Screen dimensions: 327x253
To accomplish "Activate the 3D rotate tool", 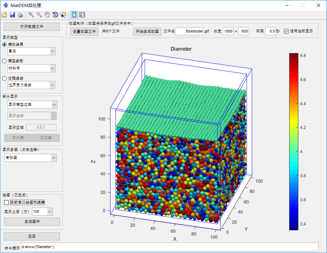I will [55, 15].
